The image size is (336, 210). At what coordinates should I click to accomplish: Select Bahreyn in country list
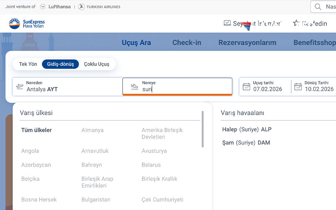(92, 165)
